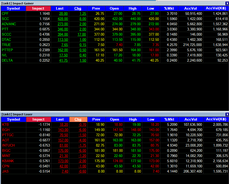Select the SCCC symbol

[6, 35]
